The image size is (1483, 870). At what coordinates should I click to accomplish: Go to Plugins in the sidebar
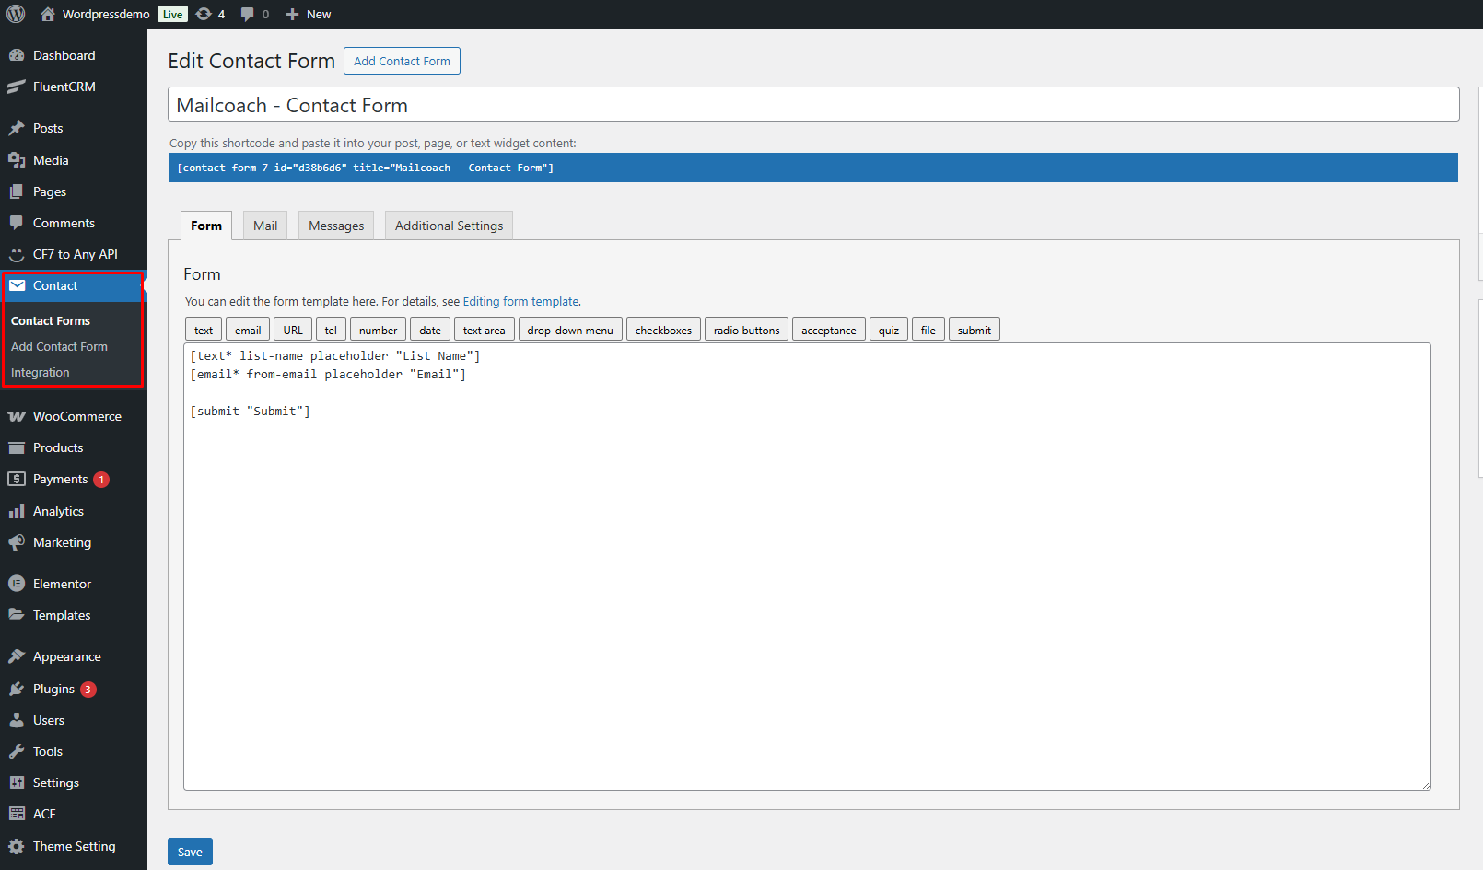(x=53, y=689)
